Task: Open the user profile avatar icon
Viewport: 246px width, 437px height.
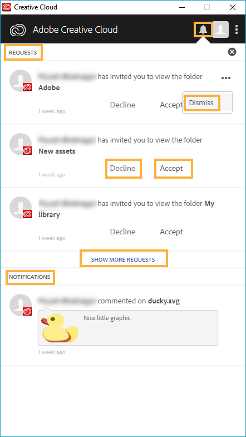Action: [221, 30]
